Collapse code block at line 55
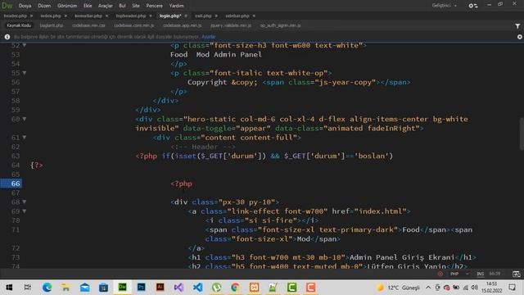Screen dimensions: 524x295 (25, 73)
